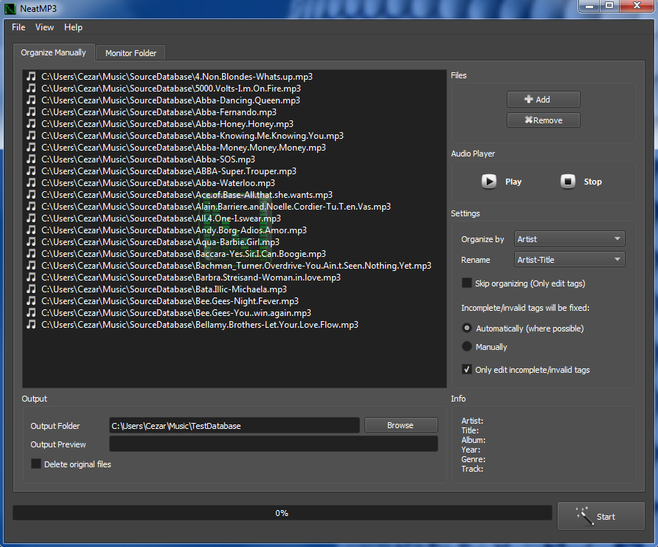This screenshot has width=658, height=547.
Task: Click music note icon beside Andy.Borg-Adios.Amor.mp3
Action: [31, 230]
